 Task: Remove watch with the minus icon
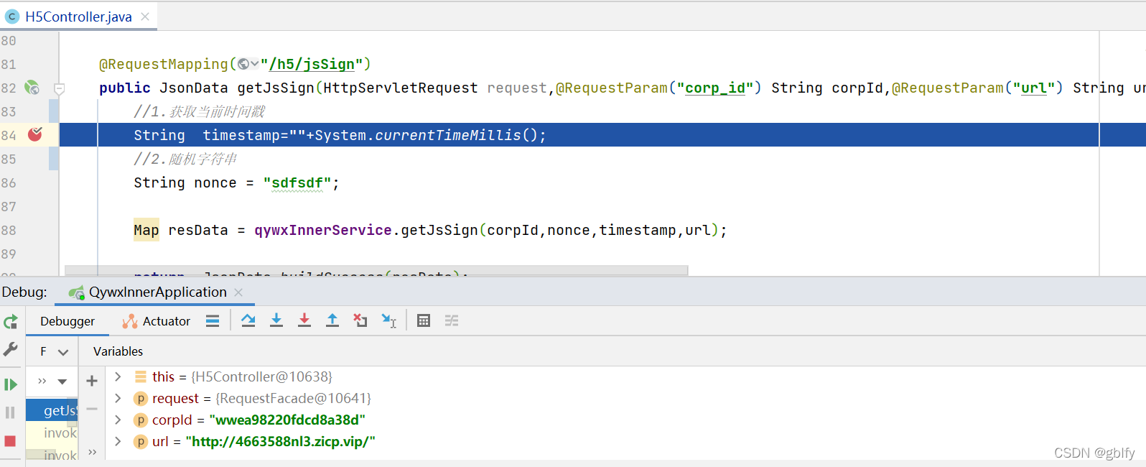(92, 409)
